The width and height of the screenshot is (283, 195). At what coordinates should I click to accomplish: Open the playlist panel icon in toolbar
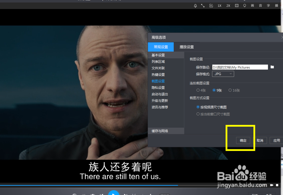(237, 6)
